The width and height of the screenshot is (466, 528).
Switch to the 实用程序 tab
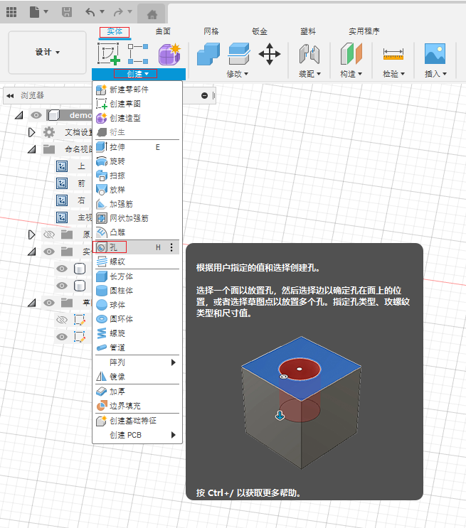click(x=364, y=31)
